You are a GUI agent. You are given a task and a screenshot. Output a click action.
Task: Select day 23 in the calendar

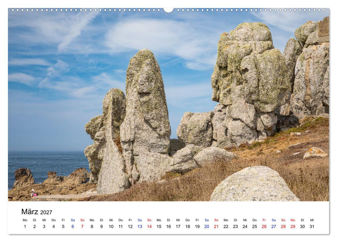pos(236,226)
